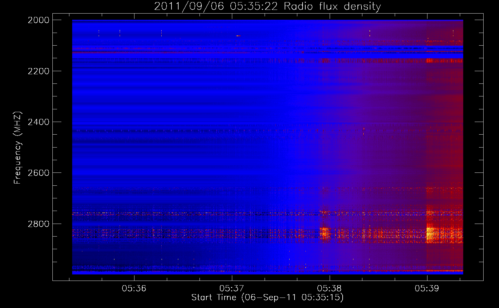This screenshot has width=499, height=308.
Task: Select the 2200 frequency tick label
Action: point(39,71)
